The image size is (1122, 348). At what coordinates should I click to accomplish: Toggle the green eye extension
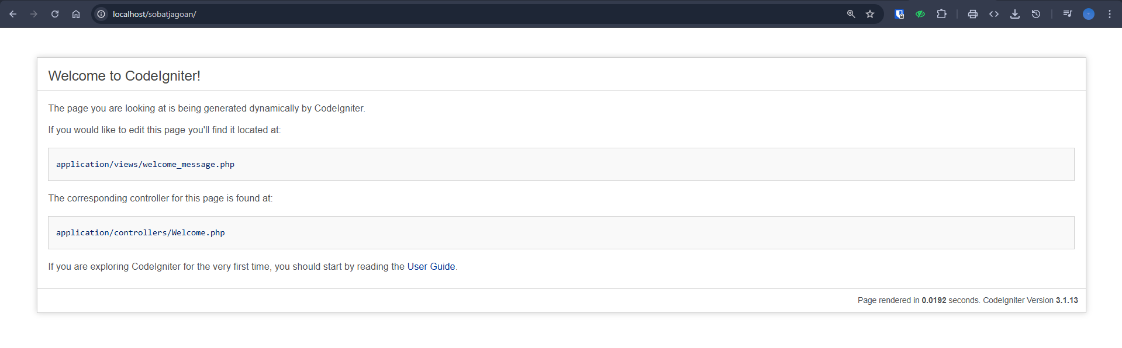pos(920,14)
